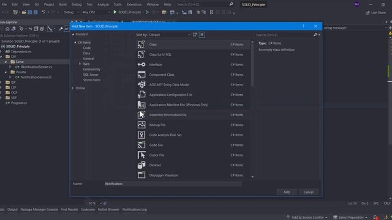Choose Code Analysis Rule Set icon
The image size is (392, 220).
point(141,135)
